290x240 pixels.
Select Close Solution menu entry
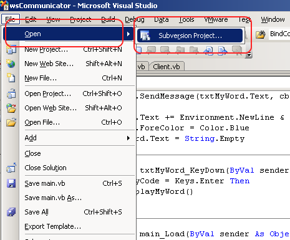point(77,168)
